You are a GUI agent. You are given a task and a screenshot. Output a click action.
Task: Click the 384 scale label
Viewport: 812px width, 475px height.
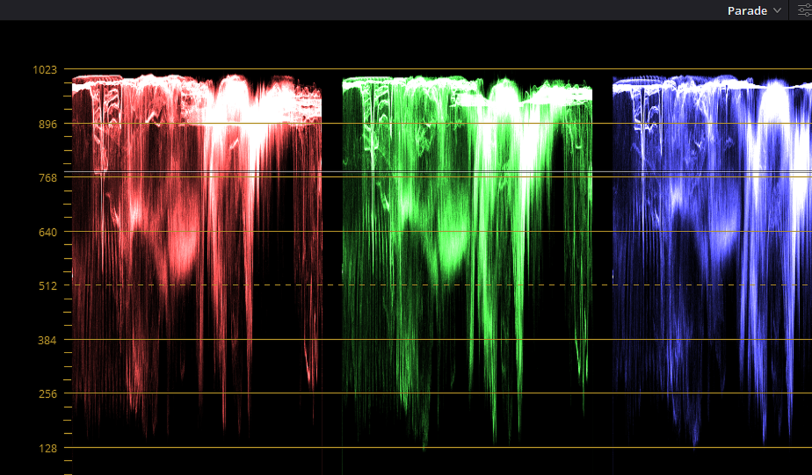(48, 340)
